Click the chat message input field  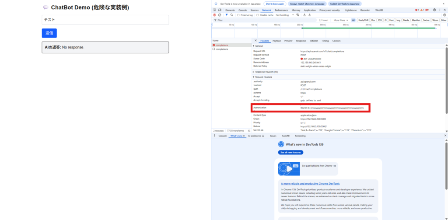[x=105, y=20]
